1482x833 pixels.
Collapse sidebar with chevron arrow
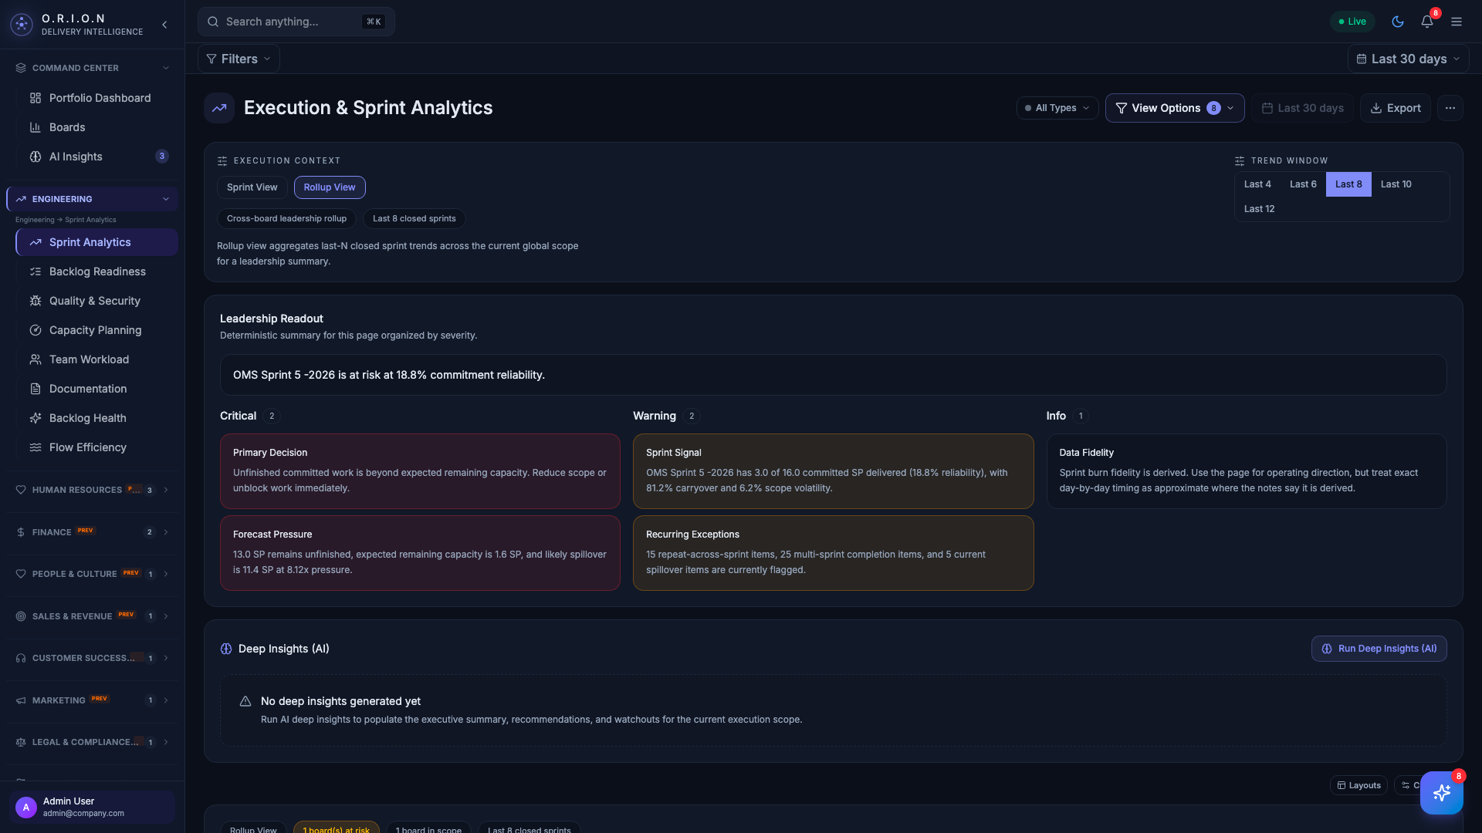click(x=164, y=25)
